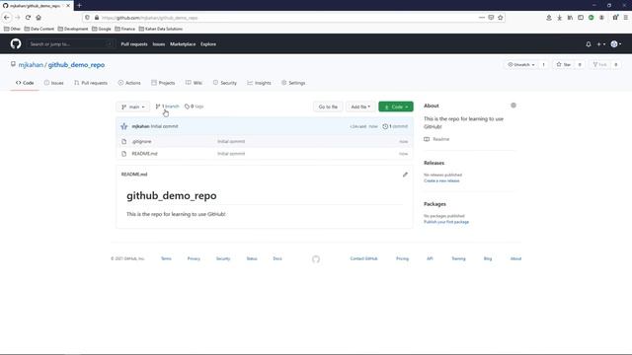Open the README.md file in the list
This screenshot has width=632, height=355.
pos(145,154)
